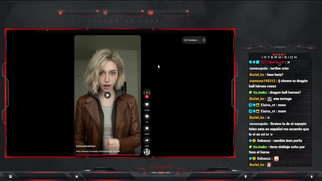The width and height of the screenshot is (322, 181).
Task: Follow creator with the pink plus button
Action: (x=147, y=97)
